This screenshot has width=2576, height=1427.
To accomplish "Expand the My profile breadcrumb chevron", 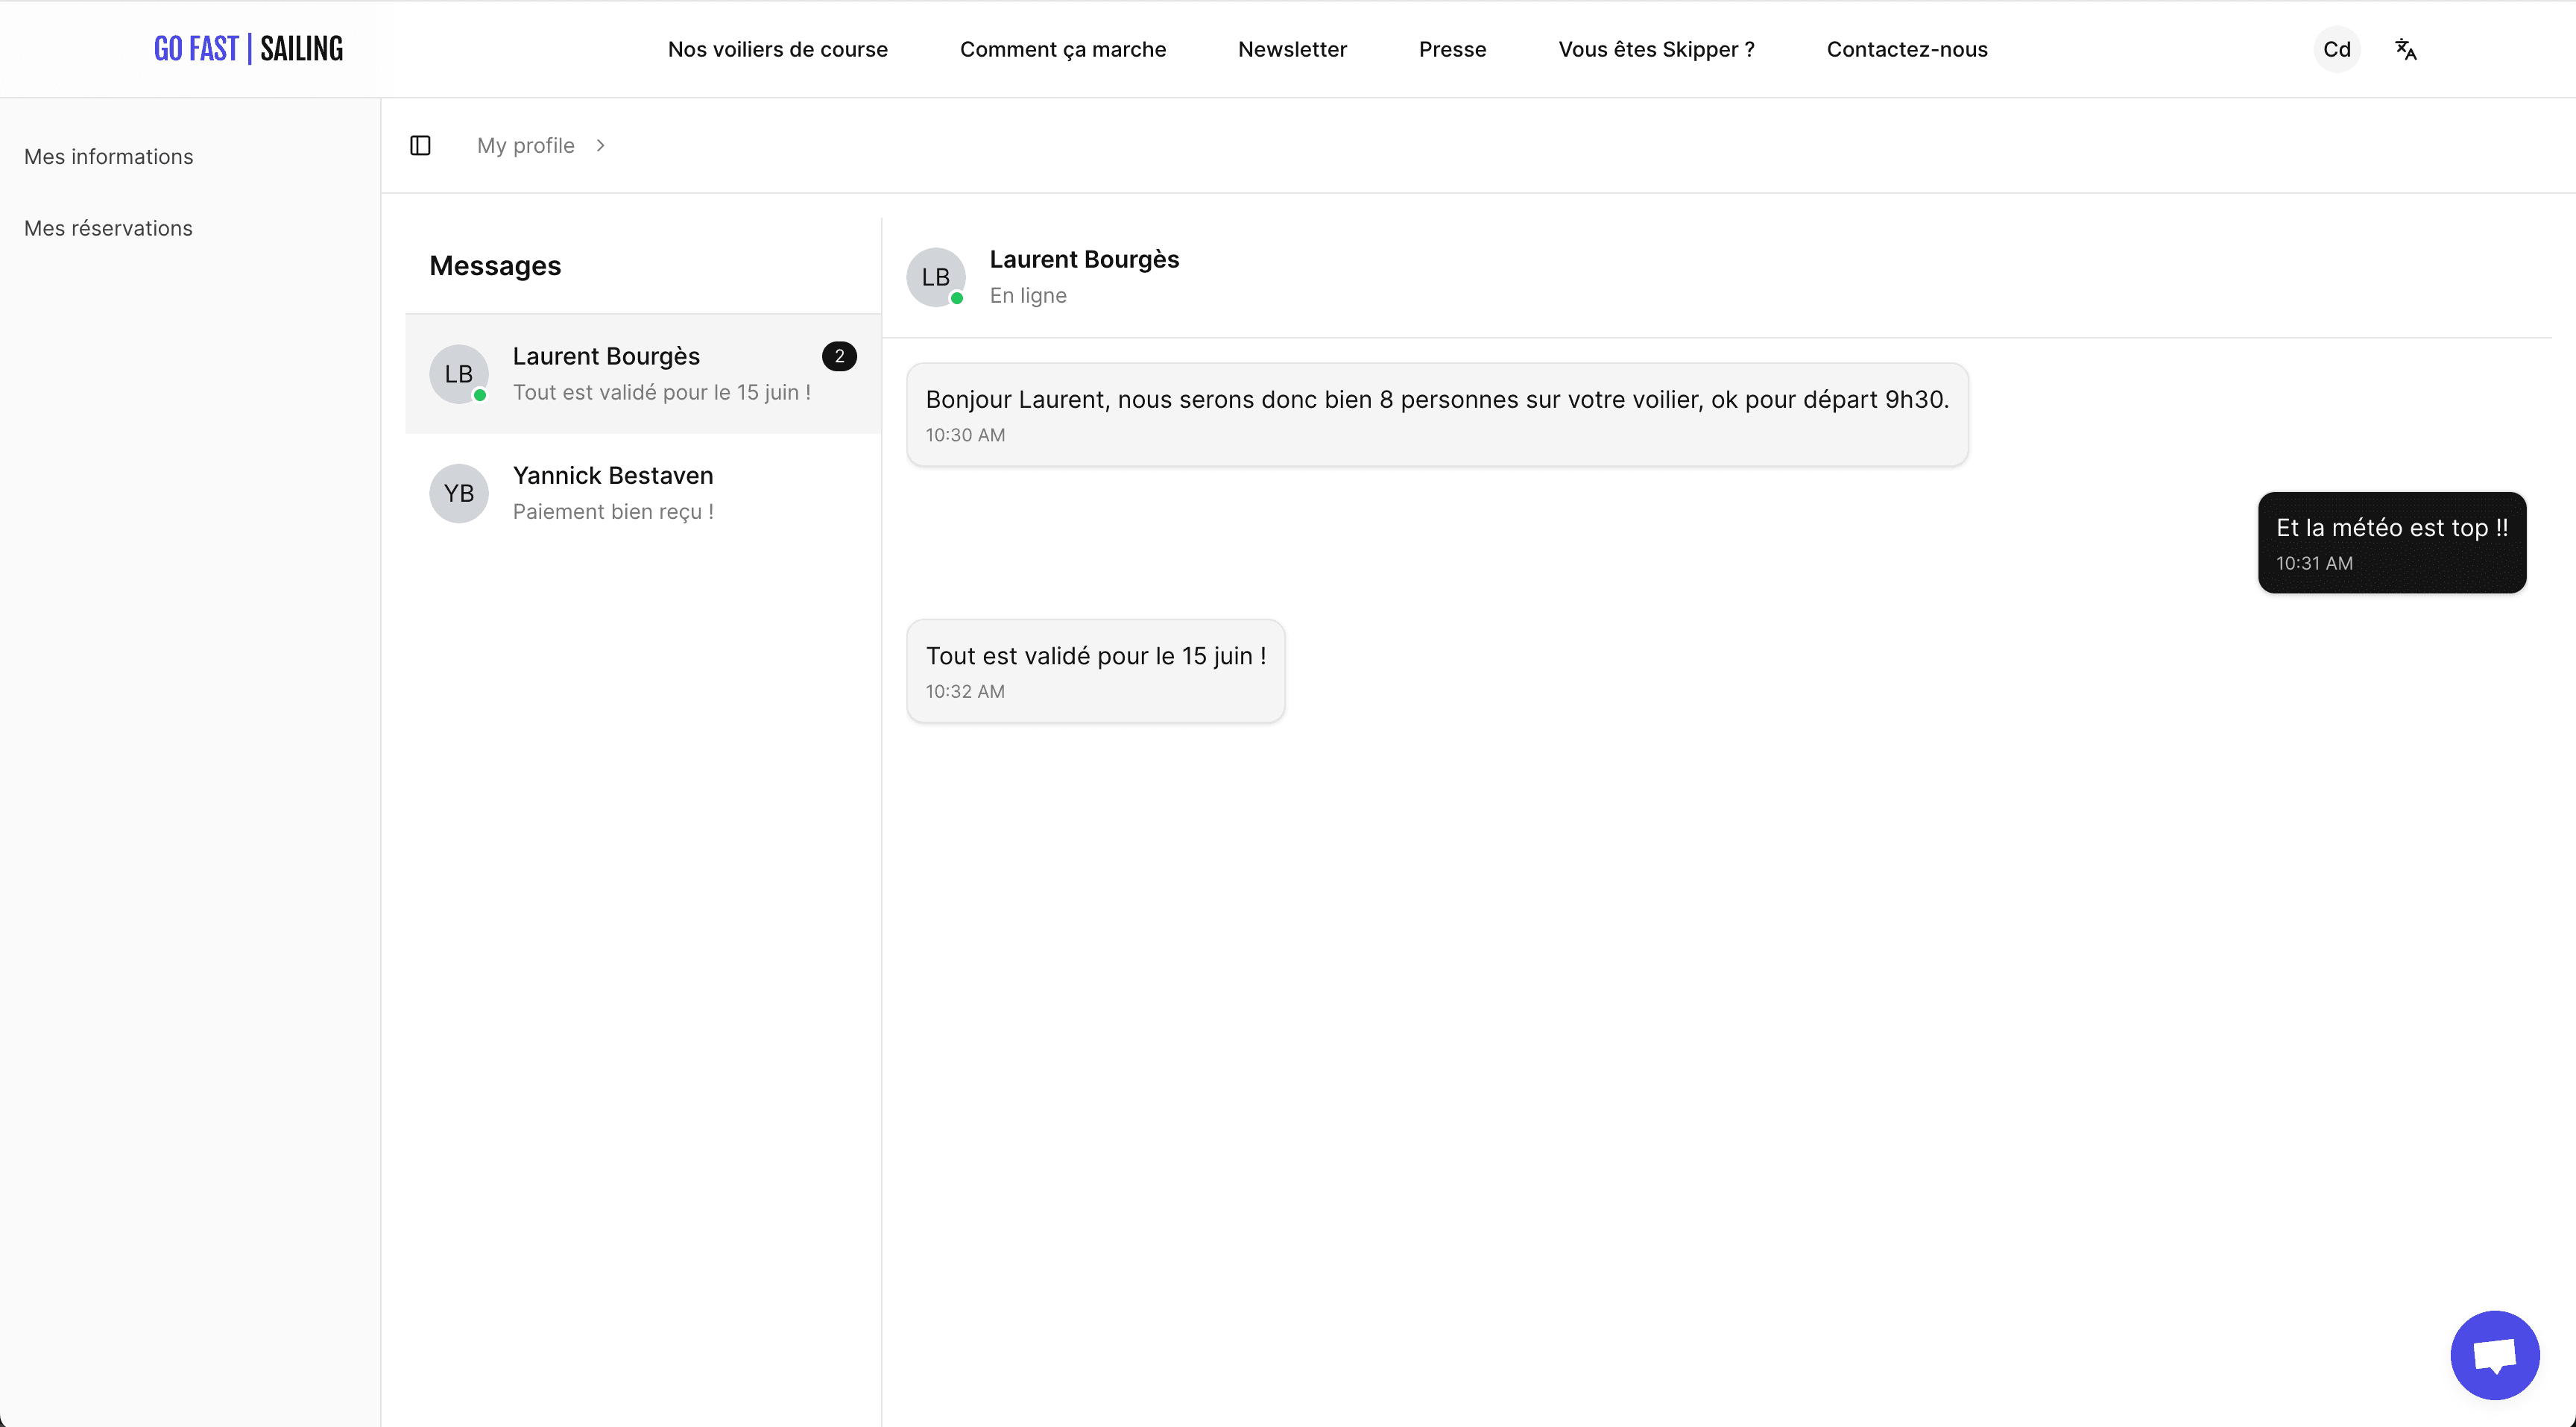I will click(600, 146).
